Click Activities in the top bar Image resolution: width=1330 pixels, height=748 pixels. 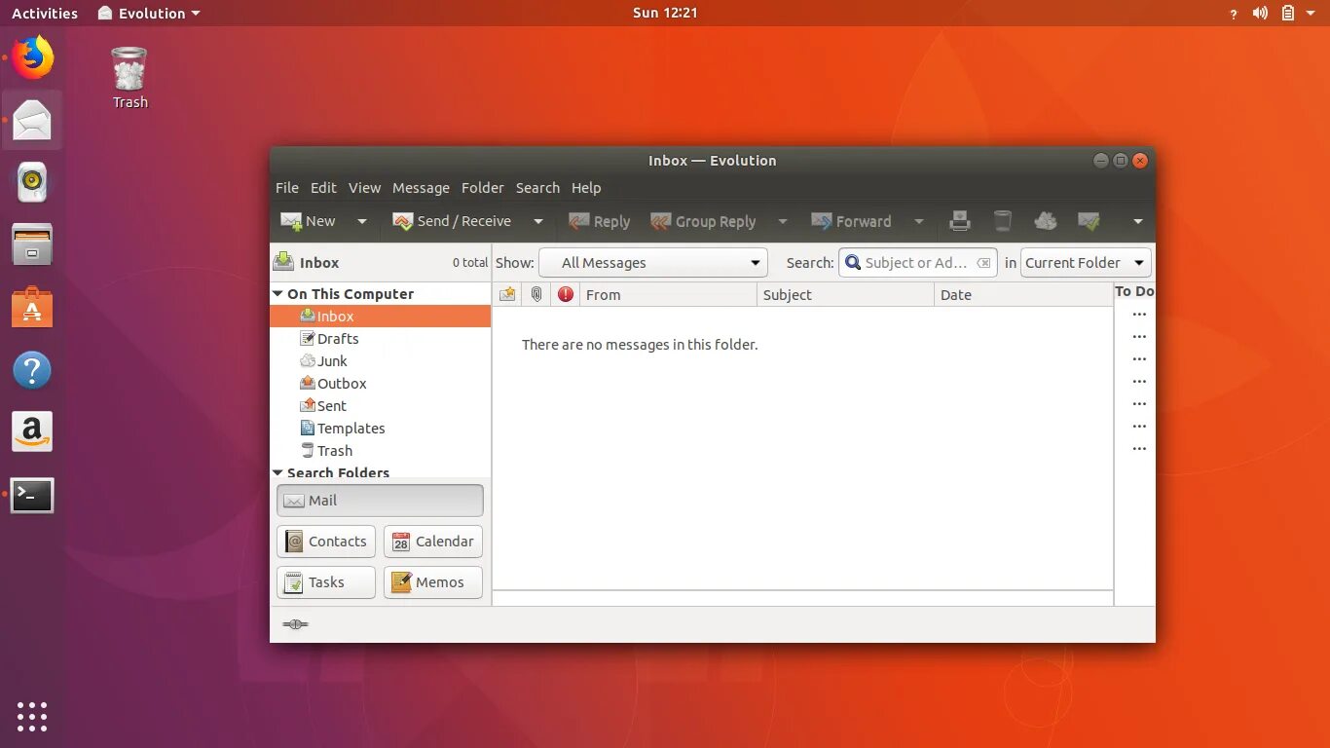[45, 13]
